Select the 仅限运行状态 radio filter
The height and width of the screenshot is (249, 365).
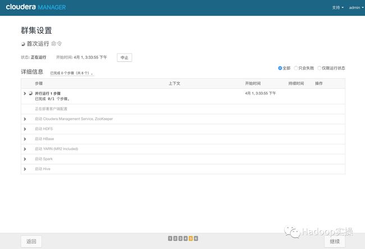(x=320, y=68)
